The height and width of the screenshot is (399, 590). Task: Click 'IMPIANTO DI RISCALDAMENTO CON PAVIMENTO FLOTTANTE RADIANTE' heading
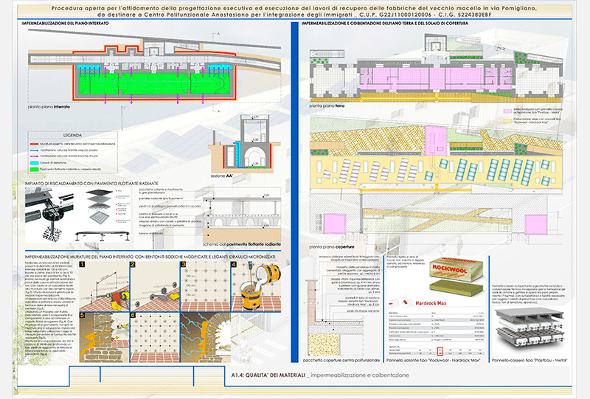click(91, 184)
